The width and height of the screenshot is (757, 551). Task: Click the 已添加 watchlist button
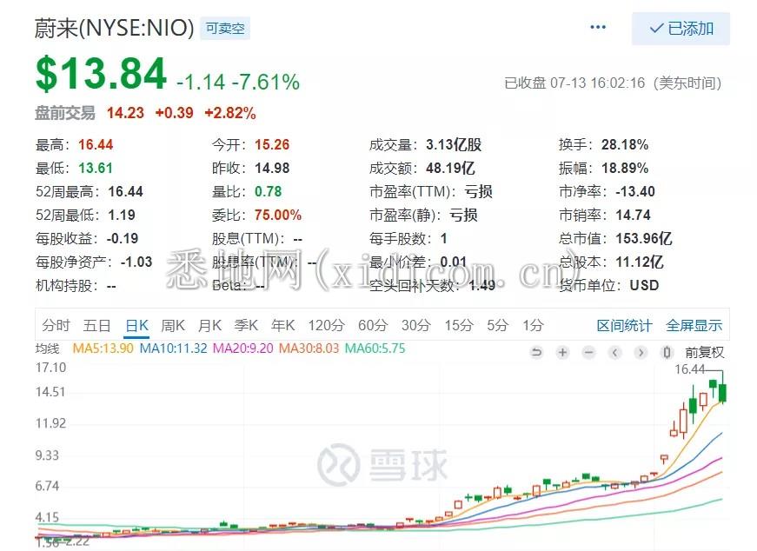click(x=681, y=29)
